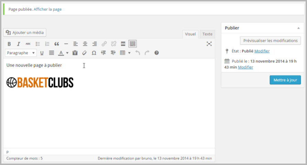Clear formatting with the eraser
The height and width of the screenshot is (165, 307).
coord(84,53)
